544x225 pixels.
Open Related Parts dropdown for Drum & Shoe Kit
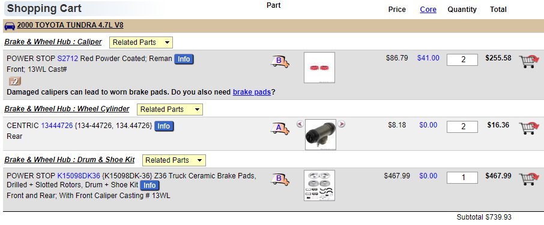(174, 160)
